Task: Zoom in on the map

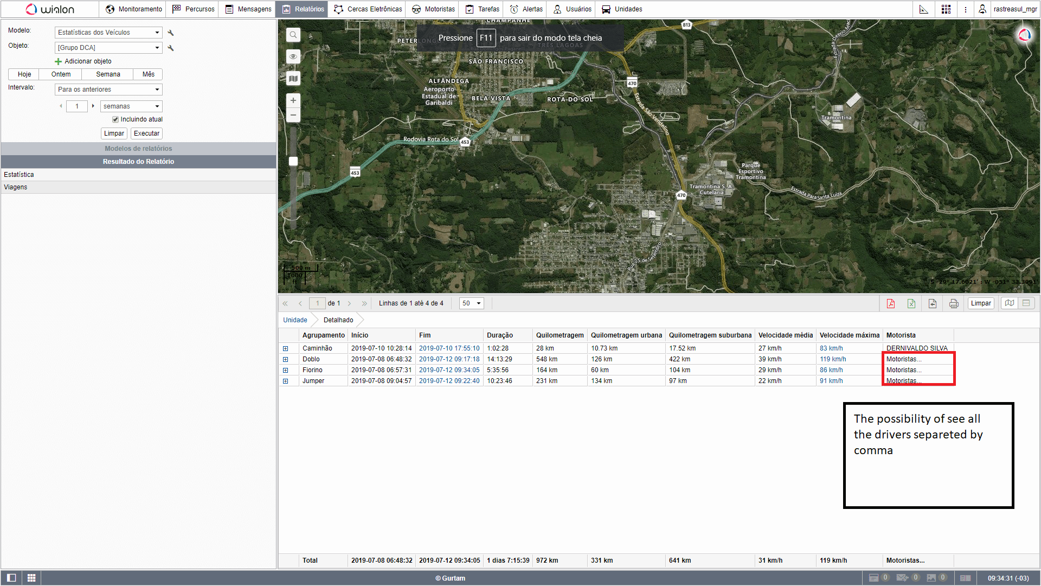Action: (x=293, y=100)
